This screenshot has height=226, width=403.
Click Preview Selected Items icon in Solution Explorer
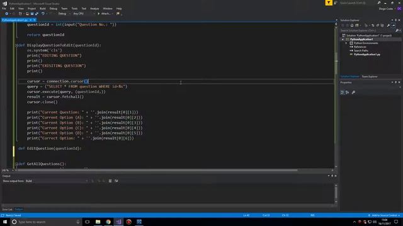[394, 25]
